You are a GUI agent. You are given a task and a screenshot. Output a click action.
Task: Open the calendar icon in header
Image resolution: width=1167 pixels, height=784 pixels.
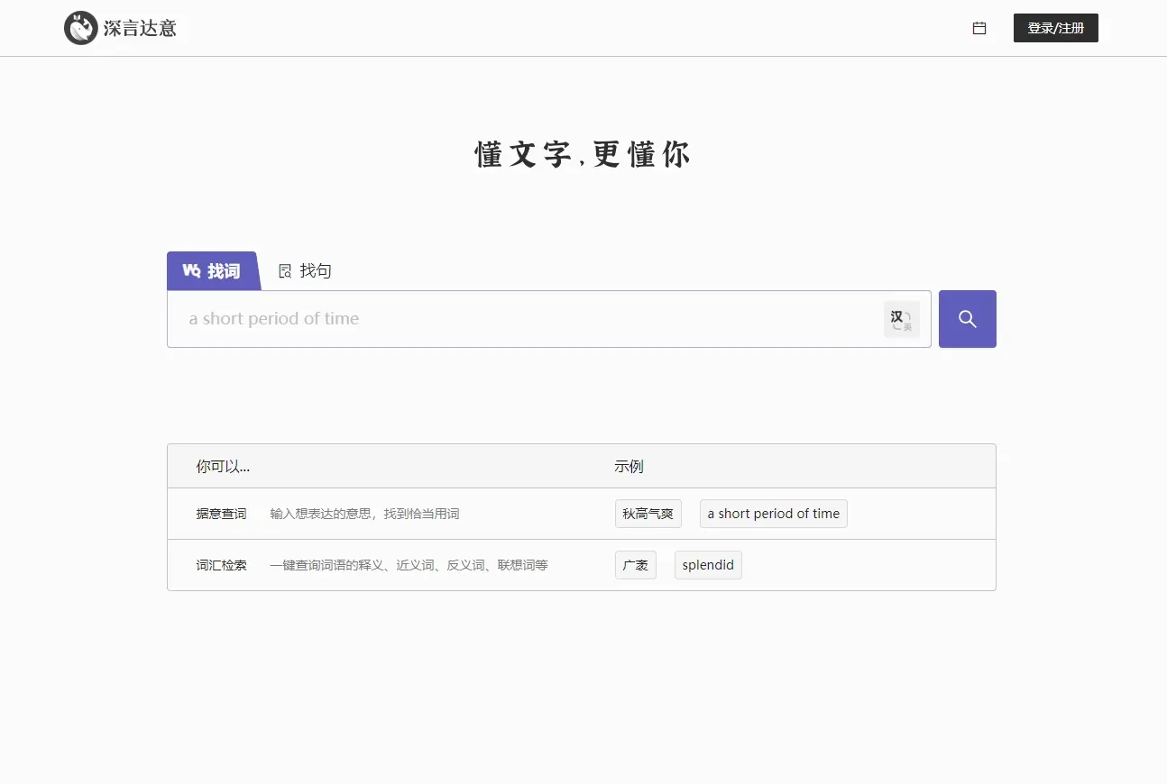pos(979,28)
